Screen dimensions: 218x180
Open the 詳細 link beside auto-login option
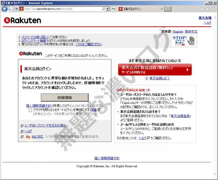[x=93, y=110]
